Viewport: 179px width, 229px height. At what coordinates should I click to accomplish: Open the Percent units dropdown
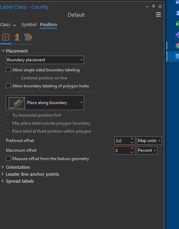147,150
